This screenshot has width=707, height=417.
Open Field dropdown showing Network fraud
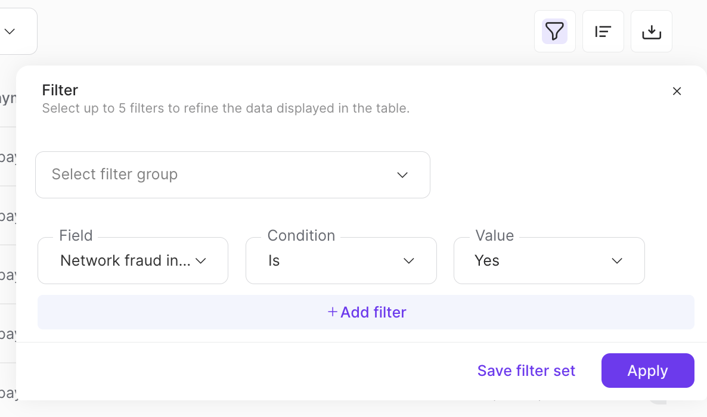132,261
